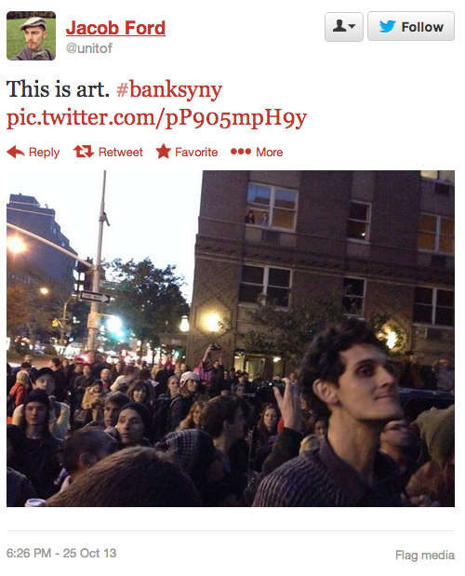
Task: View the 6:26 PM - 25 Oct 13 timestamp
Action: click(61, 553)
